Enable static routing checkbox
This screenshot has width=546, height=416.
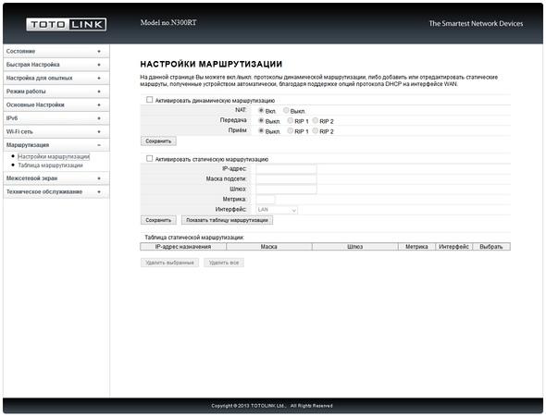pyautogui.click(x=149, y=159)
